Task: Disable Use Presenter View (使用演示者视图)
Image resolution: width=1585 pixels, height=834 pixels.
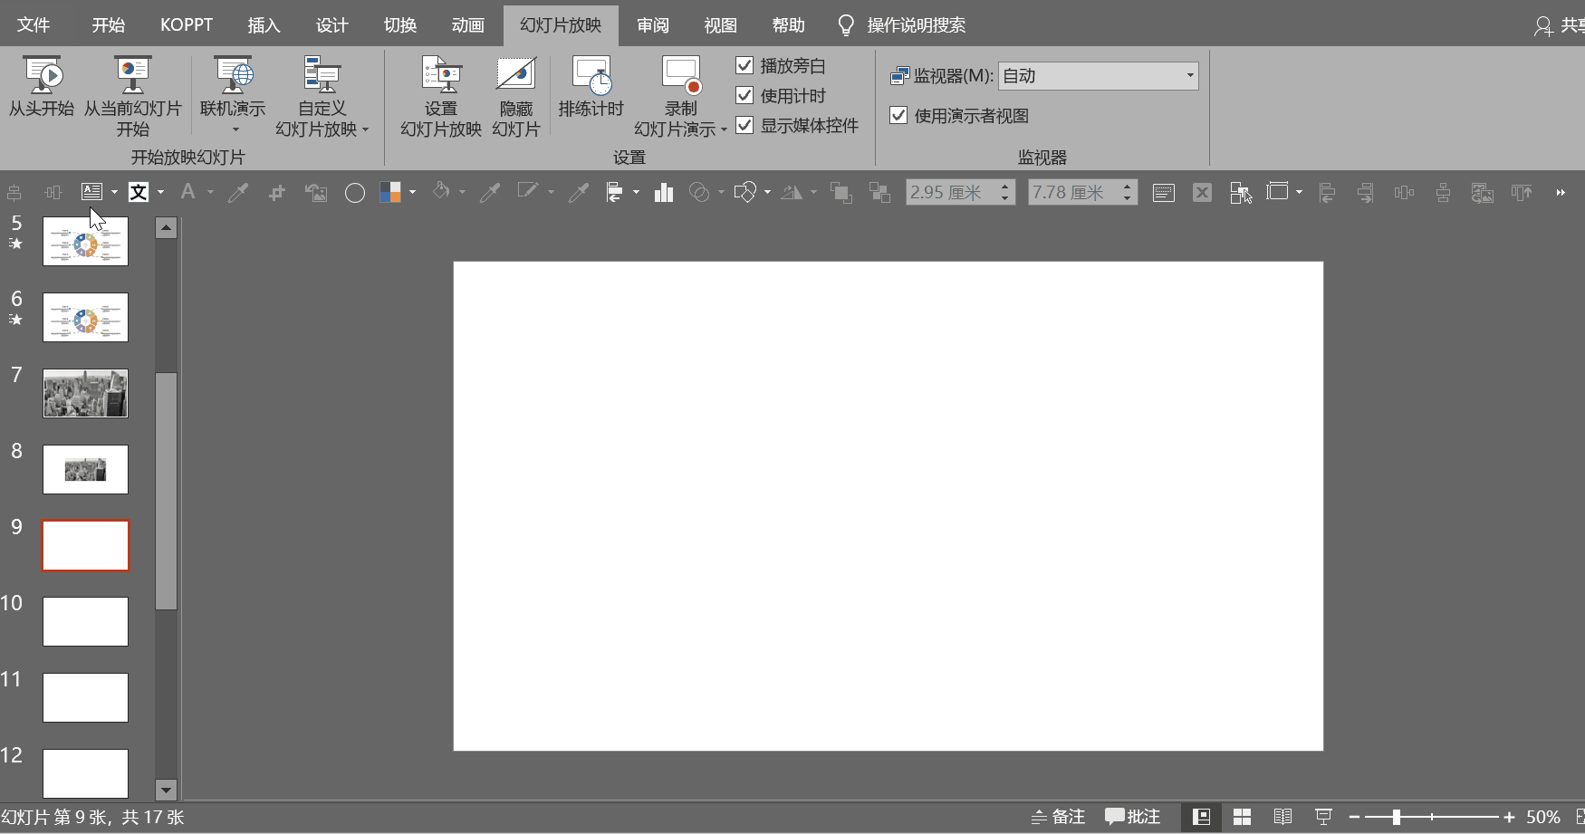Action: click(898, 115)
